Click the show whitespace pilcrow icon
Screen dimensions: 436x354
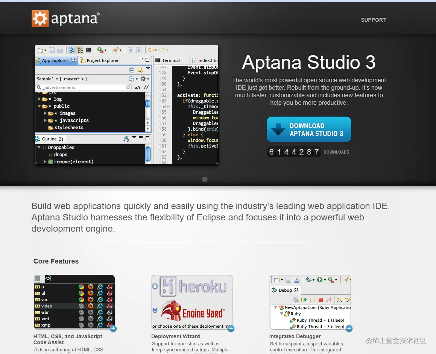tap(139, 50)
